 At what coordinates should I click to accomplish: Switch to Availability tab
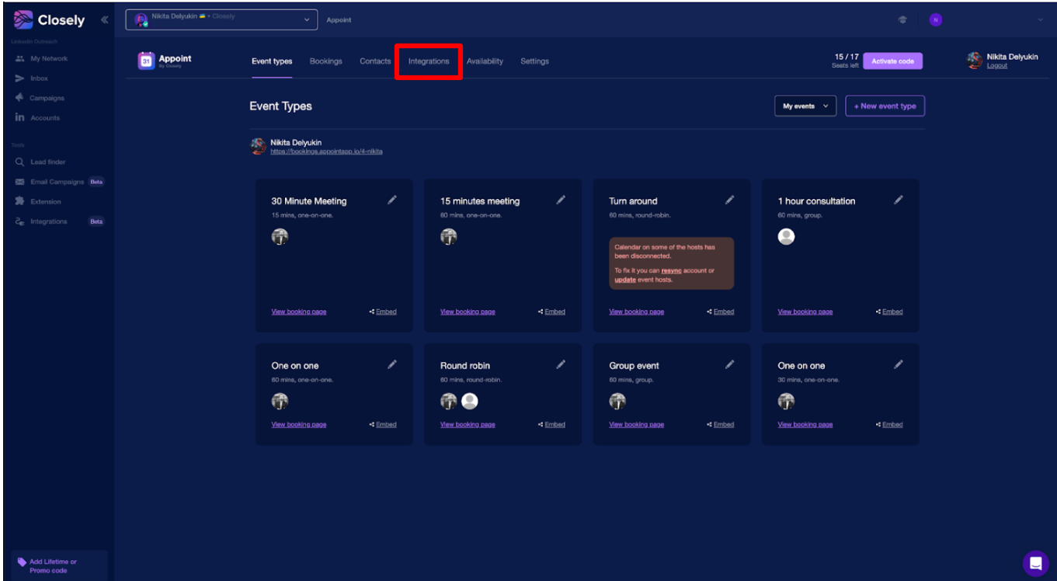pyautogui.click(x=485, y=61)
